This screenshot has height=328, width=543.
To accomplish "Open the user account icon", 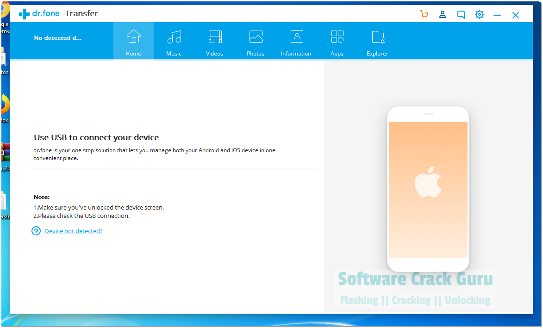I will click(442, 14).
